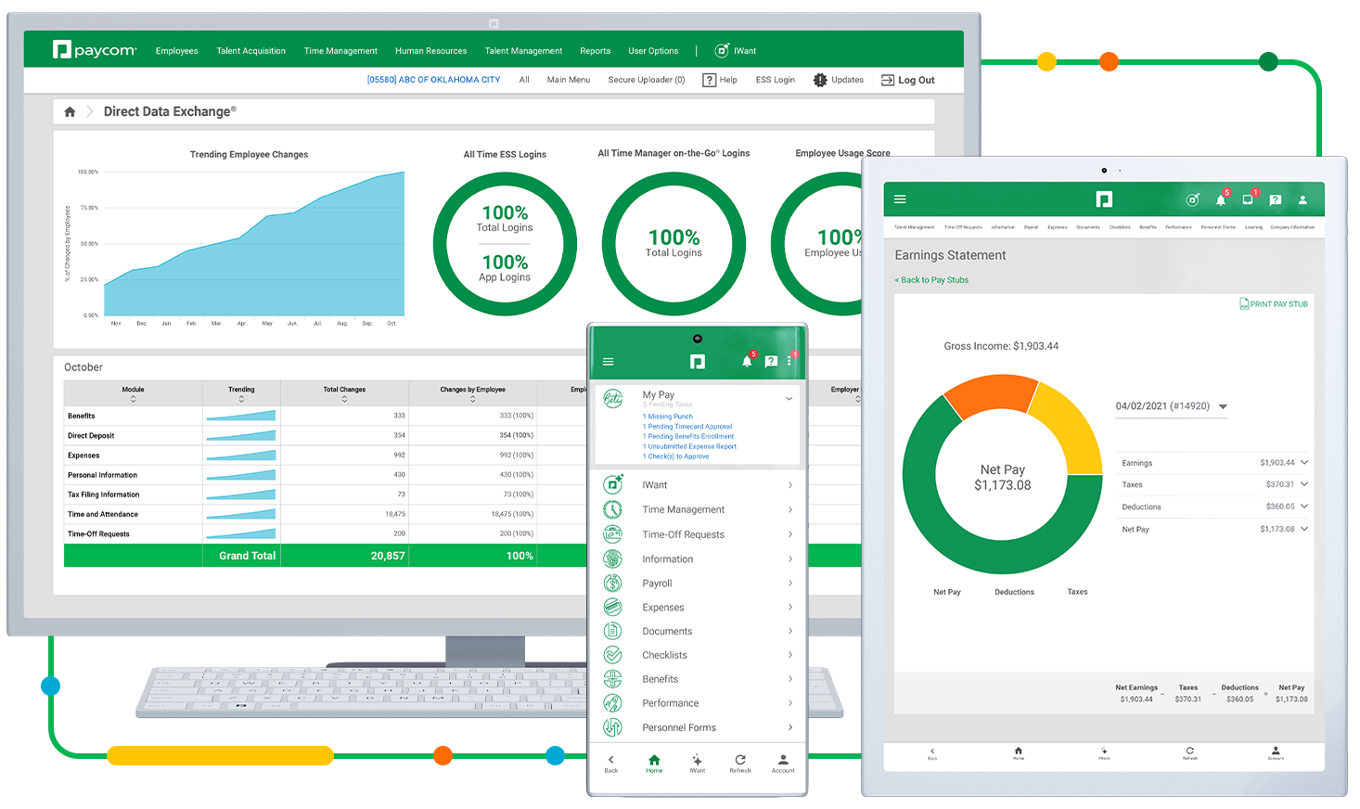Tap the Checklists checkmark icon on phone

612,655
